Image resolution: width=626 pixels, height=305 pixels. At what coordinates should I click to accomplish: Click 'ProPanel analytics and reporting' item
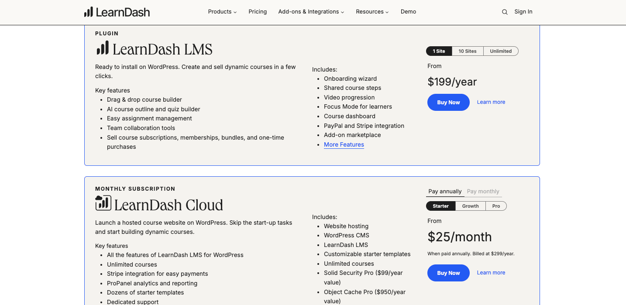pos(152,283)
